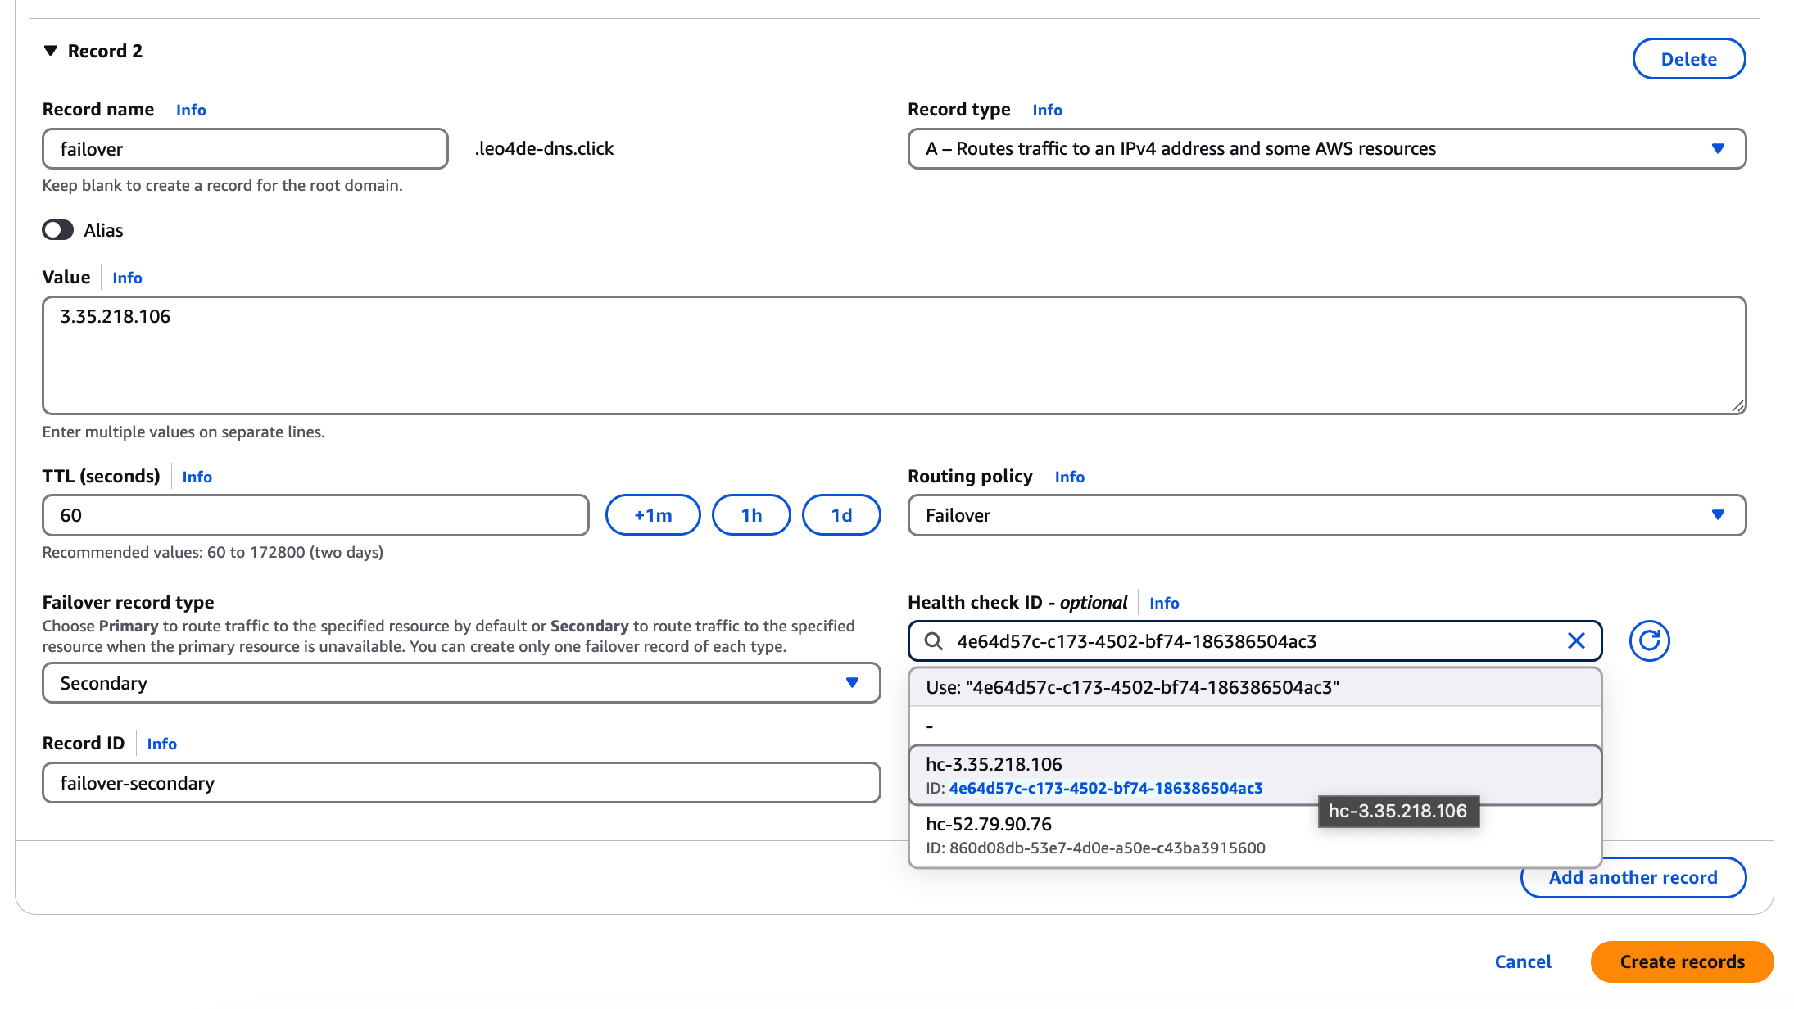
Task: Click the Cancel link
Action: 1523,961
